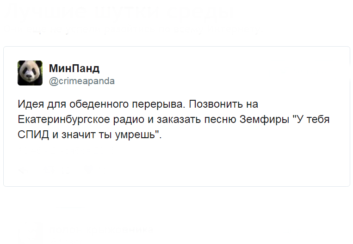
Task: Click the faded headline above the tweet card
Action: [117, 13]
